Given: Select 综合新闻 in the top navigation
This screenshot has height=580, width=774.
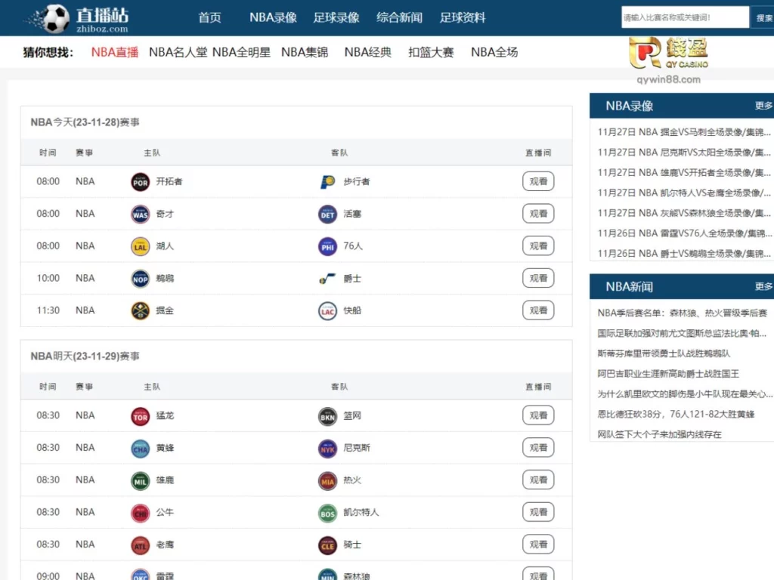Looking at the screenshot, I should tap(399, 17).
